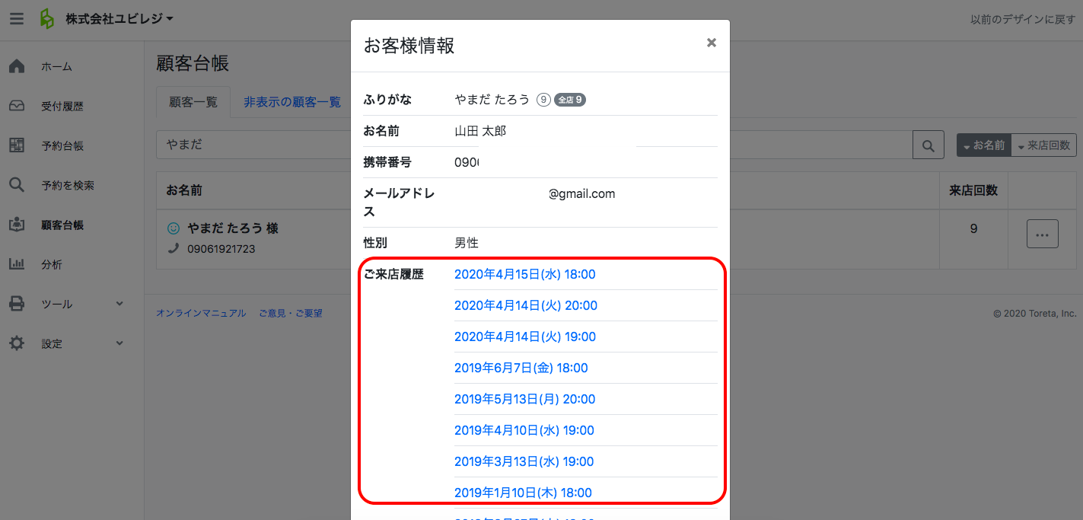Viewport: 1083px width, 520px height.
Task: Click the customer search field containing やまだ
Action: [x=534, y=145]
